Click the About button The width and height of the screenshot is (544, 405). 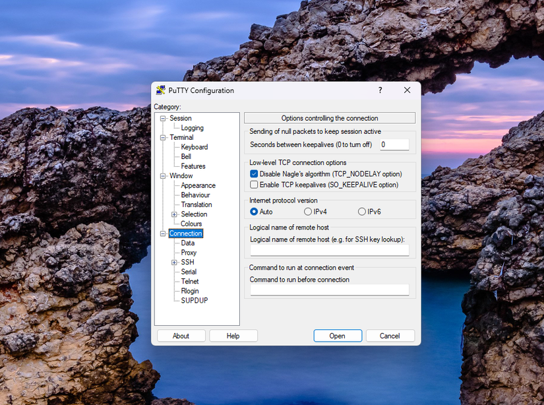(x=181, y=336)
